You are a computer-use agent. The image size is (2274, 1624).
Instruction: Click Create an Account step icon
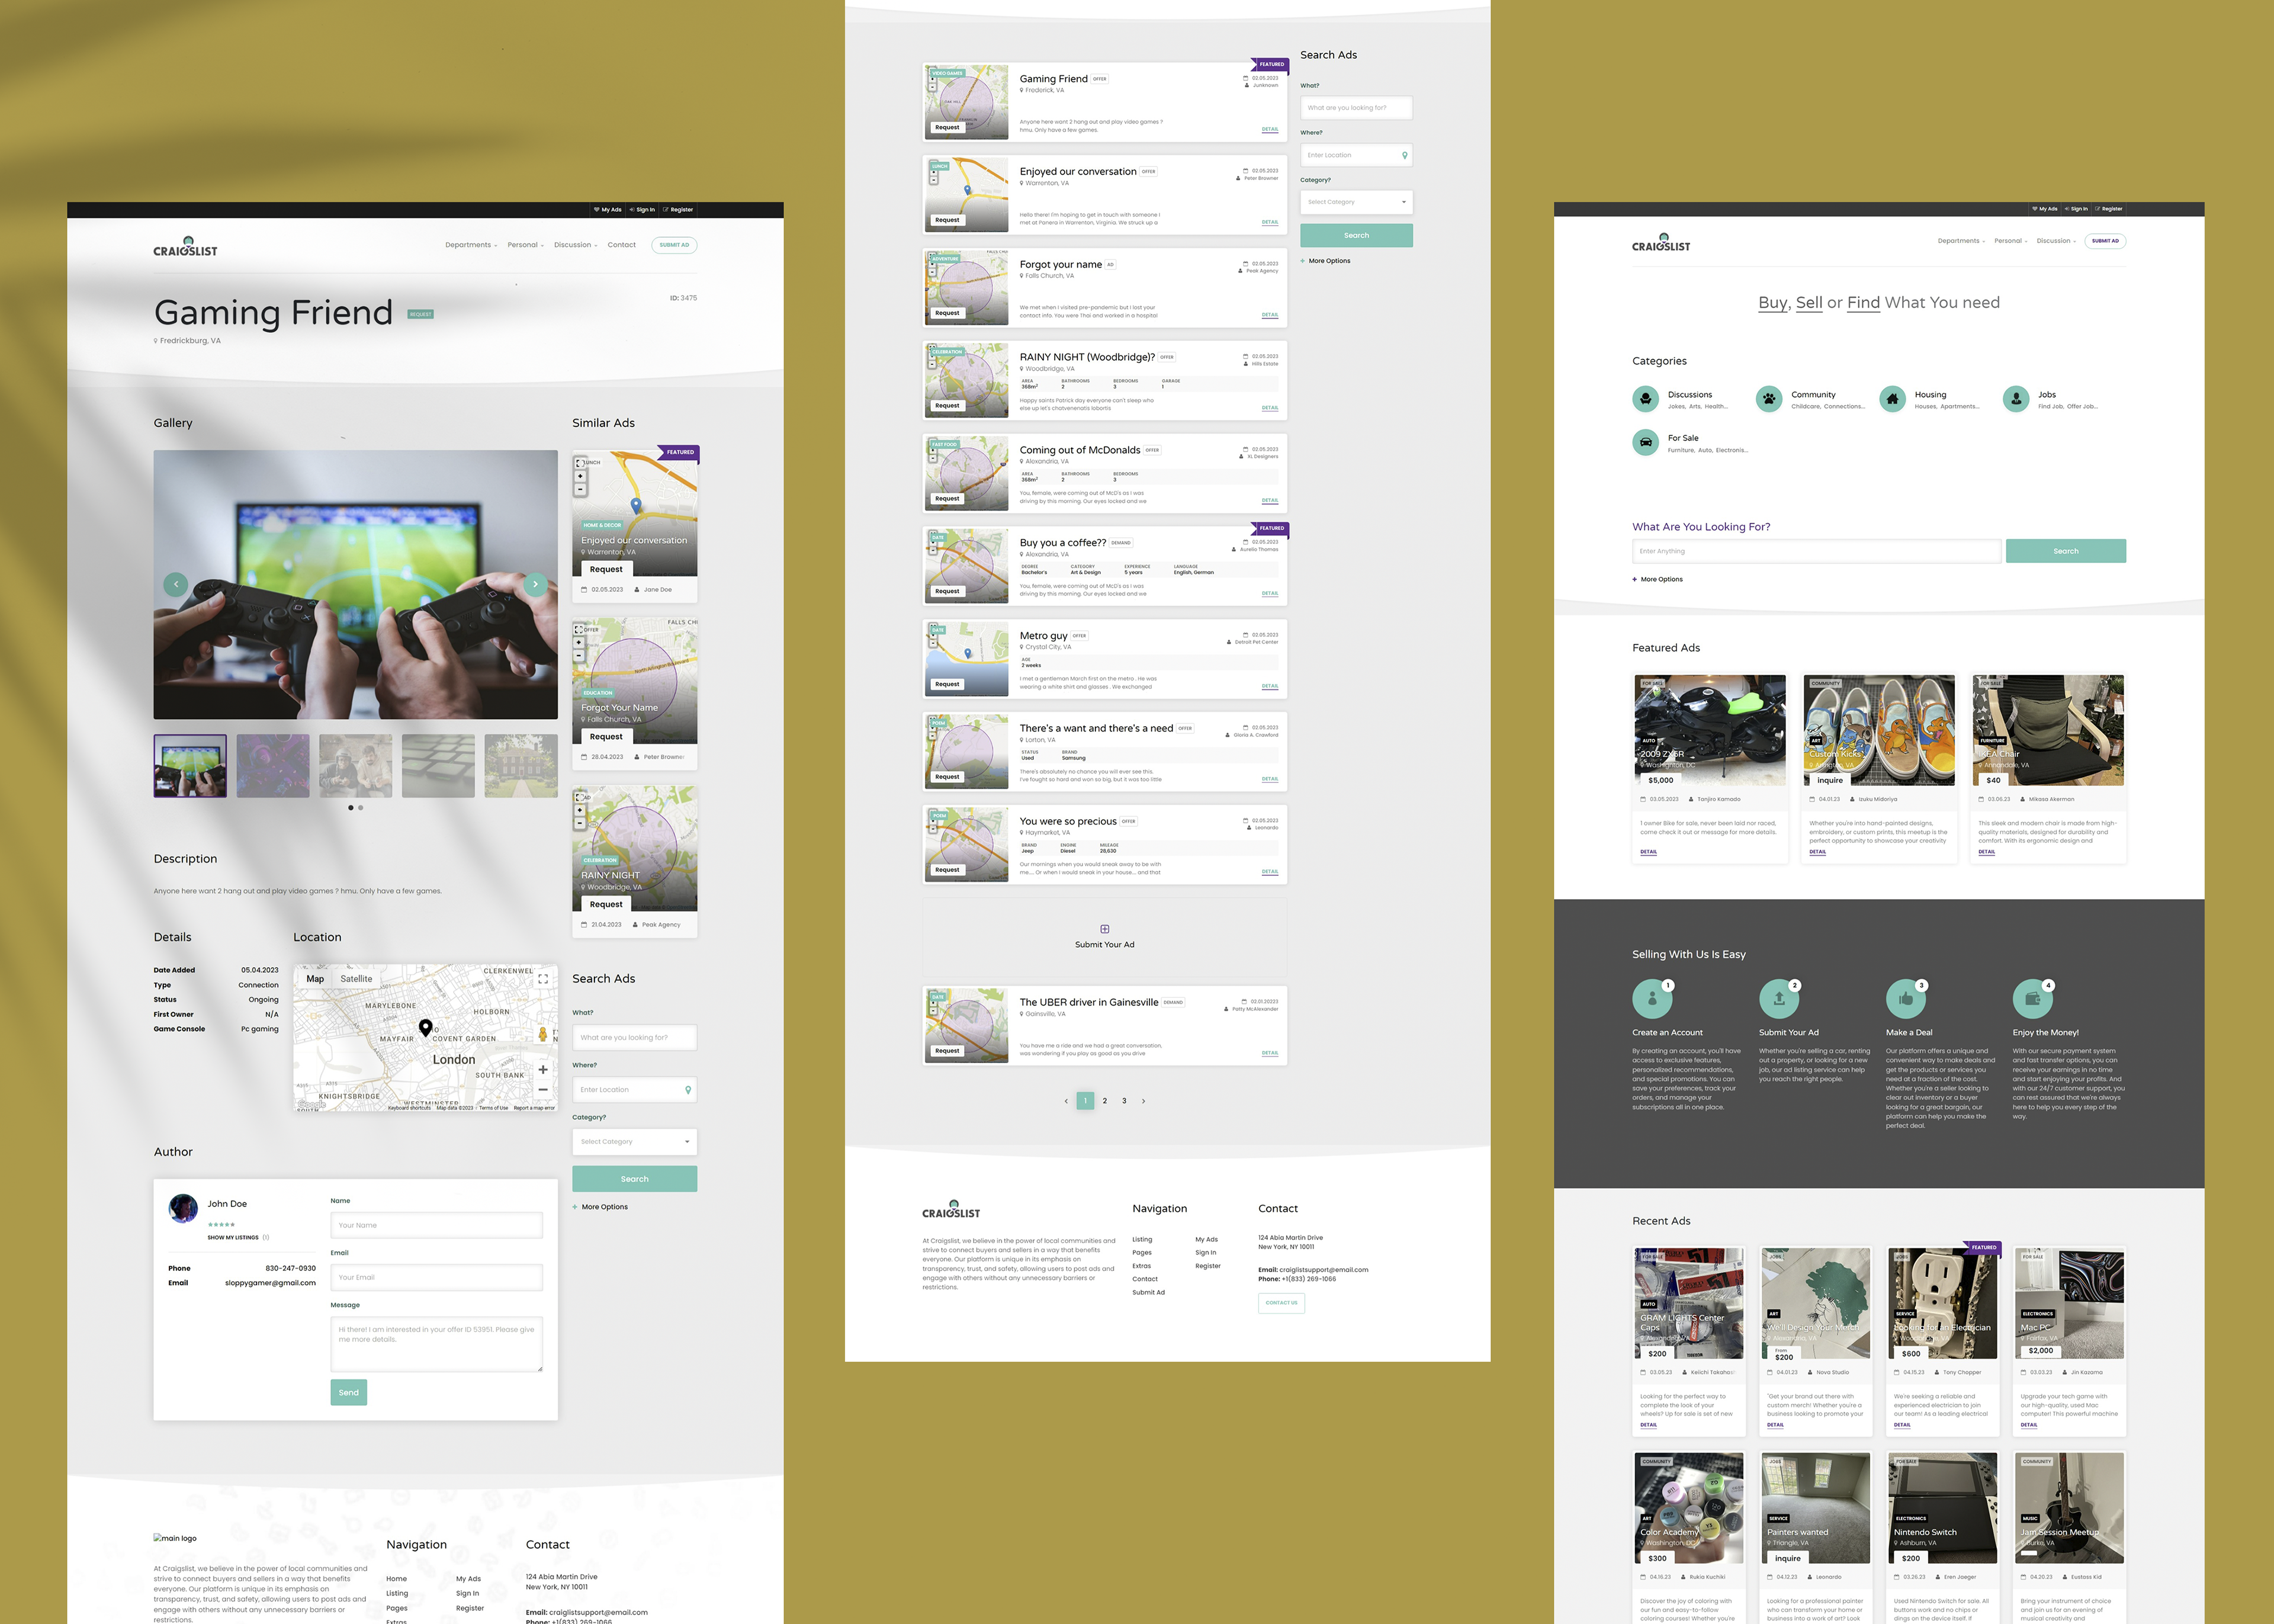(1652, 998)
